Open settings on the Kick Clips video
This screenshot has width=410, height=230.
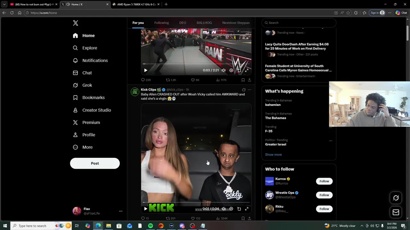pyautogui.click(x=231, y=209)
